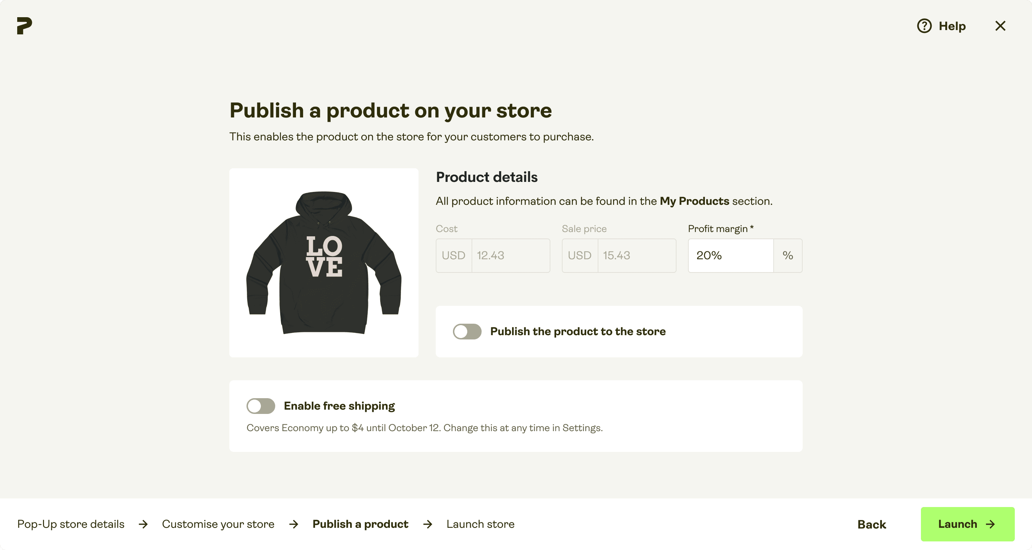
Task: Click the Help question mark icon
Action: coord(924,26)
